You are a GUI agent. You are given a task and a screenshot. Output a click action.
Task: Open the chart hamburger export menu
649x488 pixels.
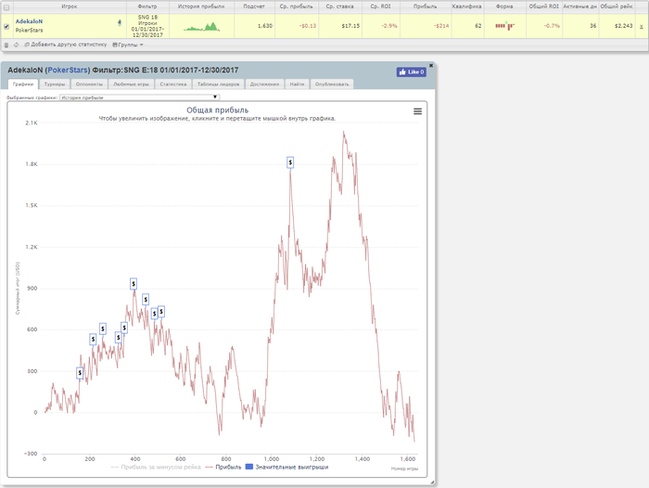click(417, 111)
